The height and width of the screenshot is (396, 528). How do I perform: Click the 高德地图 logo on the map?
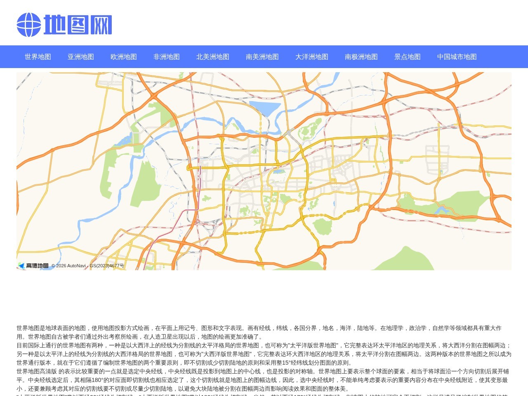[35, 266]
